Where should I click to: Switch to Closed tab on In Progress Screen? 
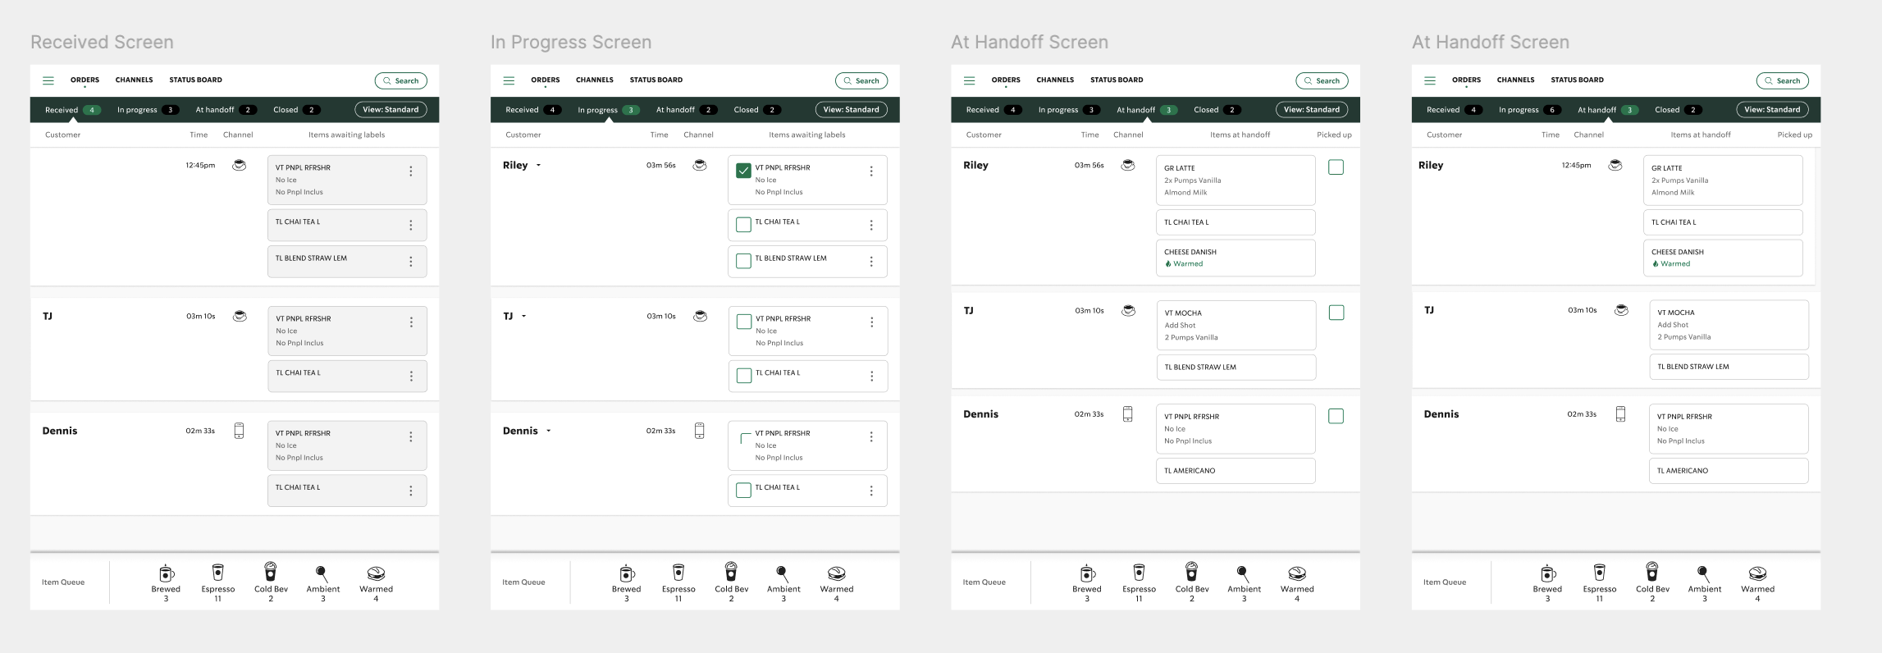(x=756, y=110)
